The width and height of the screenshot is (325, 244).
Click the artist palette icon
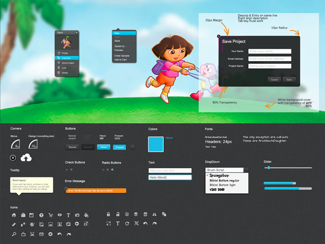(x=32, y=224)
